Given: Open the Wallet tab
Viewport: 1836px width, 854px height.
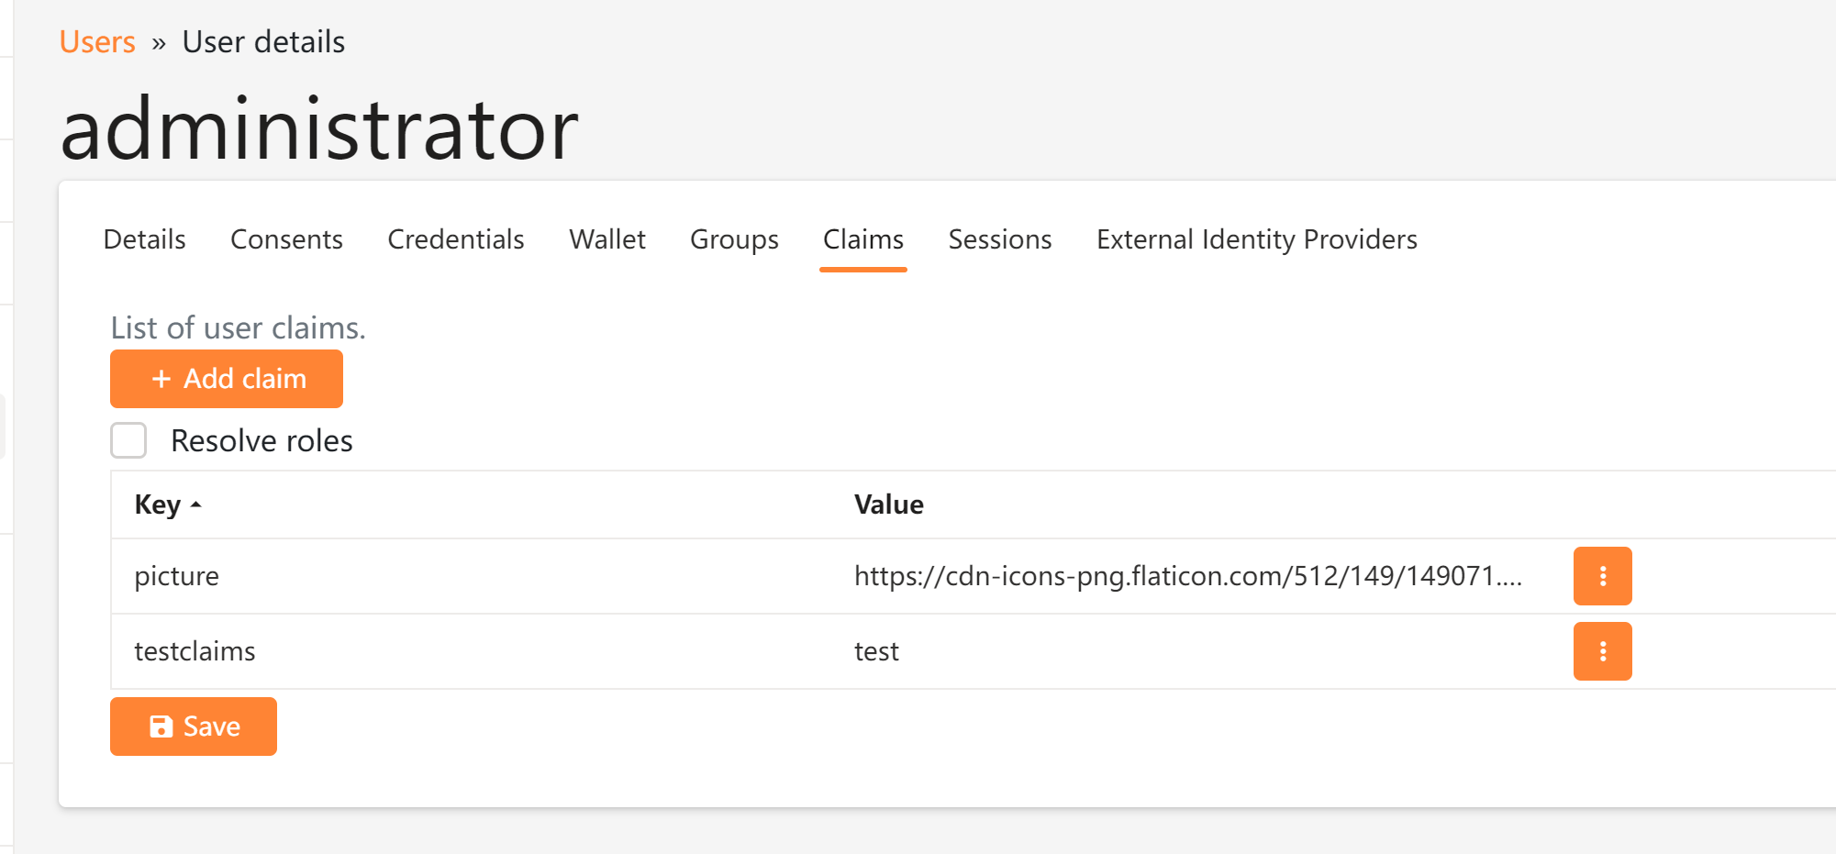Looking at the screenshot, I should [x=606, y=239].
